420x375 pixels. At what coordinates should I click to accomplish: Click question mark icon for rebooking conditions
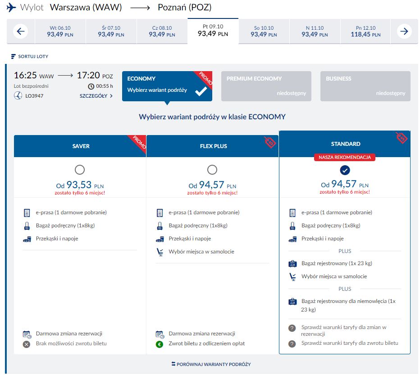[292, 328]
